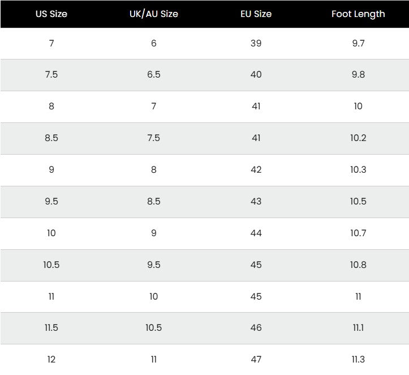This screenshot has height=375, width=409.
Task: Click EU size 44 cell
Action: (x=256, y=233)
